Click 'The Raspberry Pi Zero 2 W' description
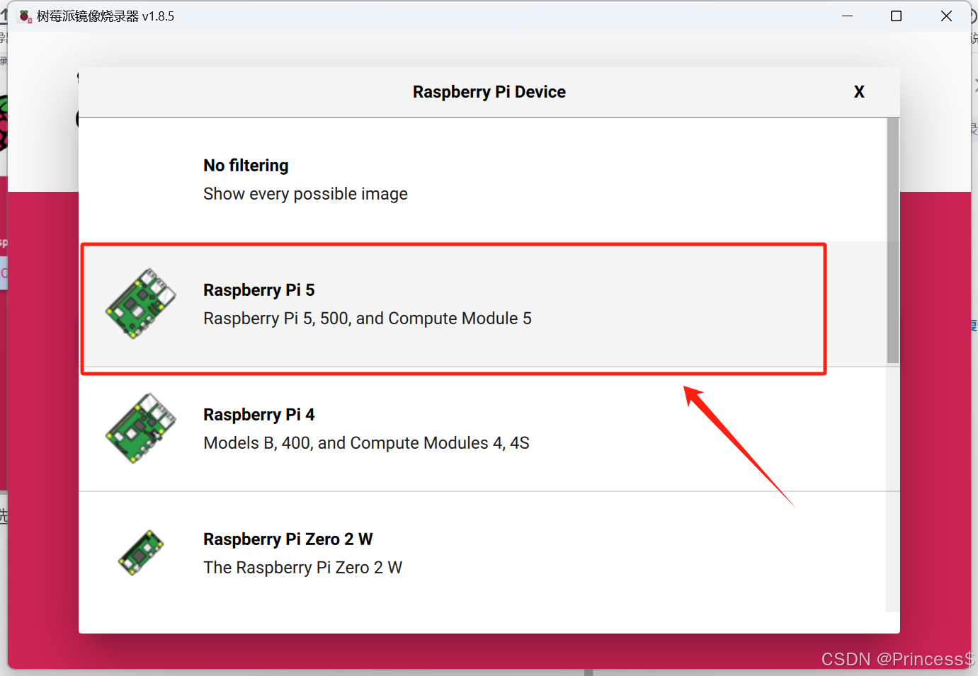This screenshot has width=978, height=676. (302, 568)
